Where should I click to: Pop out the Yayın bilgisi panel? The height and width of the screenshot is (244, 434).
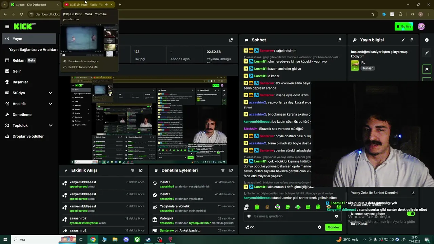(x=411, y=40)
